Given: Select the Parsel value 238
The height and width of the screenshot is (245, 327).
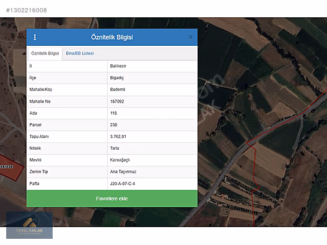Looking at the screenshot, I should click(114, 125).
